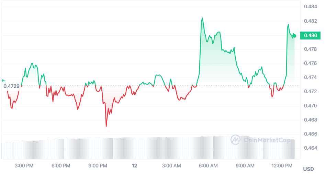Click the 9:00 AM time axis label
Viewport: 326px width, 174px height.
[245, 166]
